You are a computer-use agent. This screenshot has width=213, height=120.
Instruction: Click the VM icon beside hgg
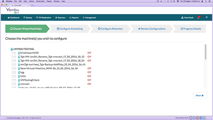19,72
